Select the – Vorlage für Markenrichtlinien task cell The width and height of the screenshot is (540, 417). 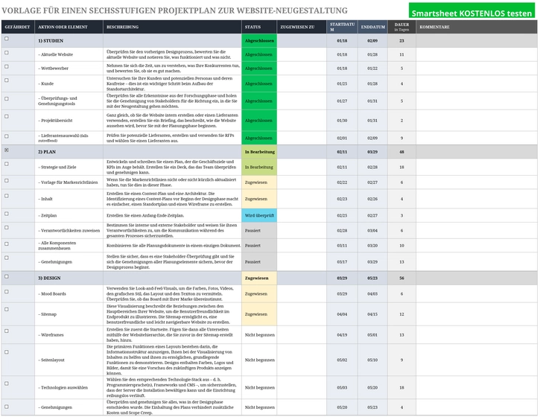click(x=69, y=182)
